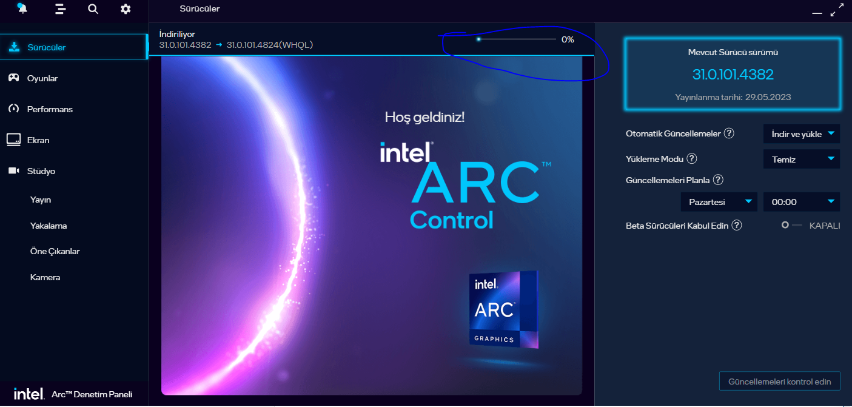Click the Intel Arc Control welcome banner
This screenshot has width=852, height=407.
(x=372, y=226)
